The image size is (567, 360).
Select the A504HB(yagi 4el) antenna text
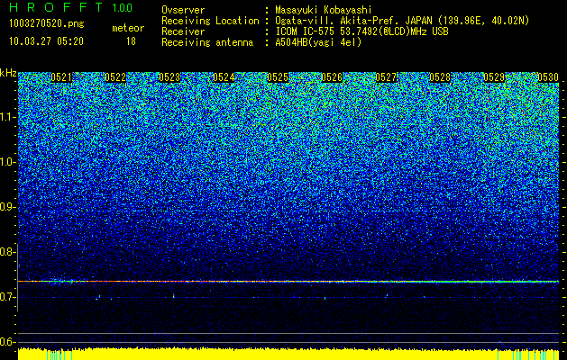click(318, 42)
